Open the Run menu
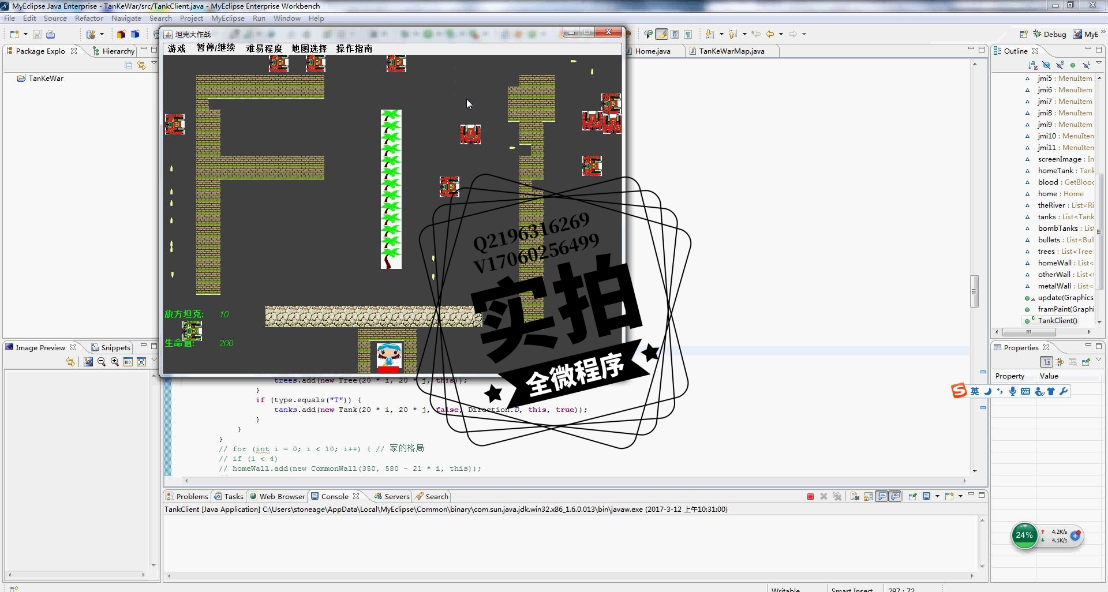Viewport: 1108px width, 592px height. pos(259,18)
